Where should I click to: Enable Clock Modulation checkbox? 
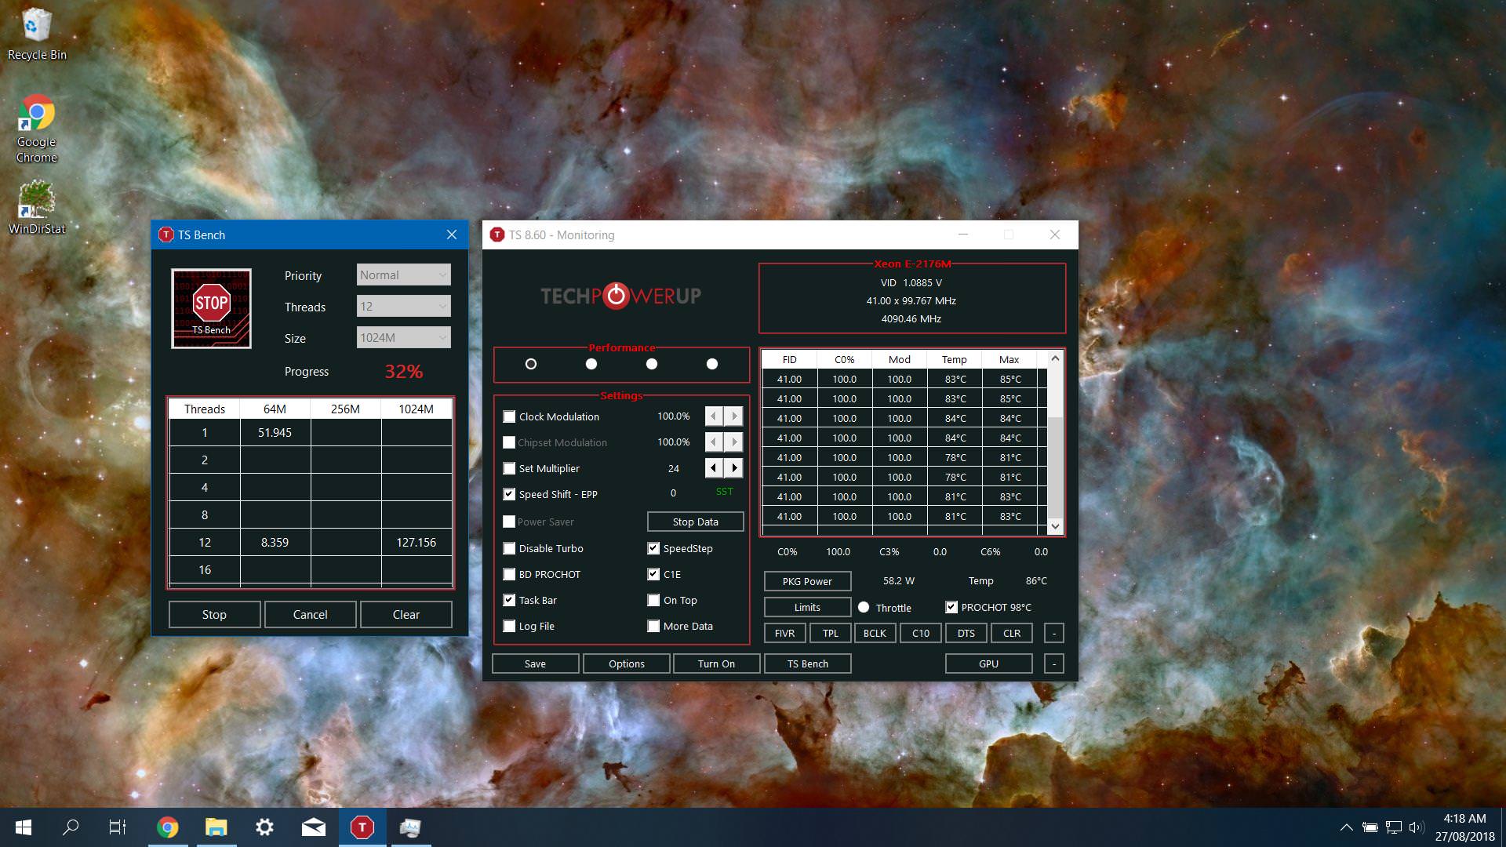tap(509, 416)
